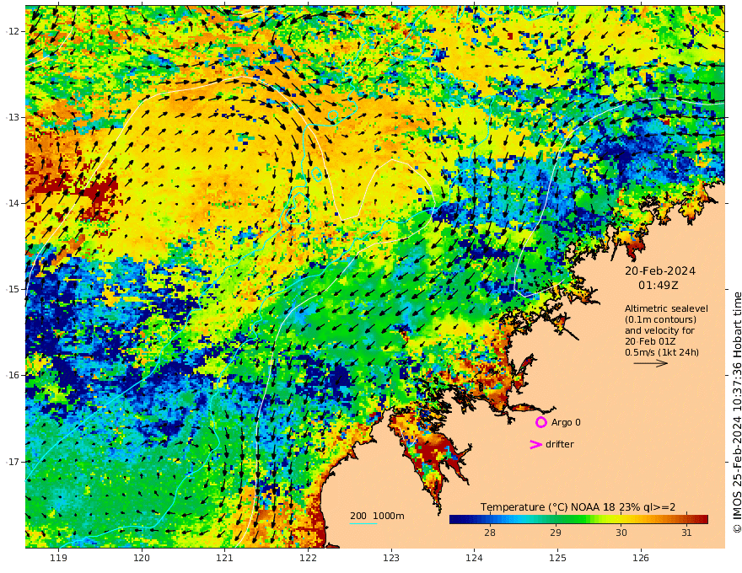
Task: Click the magenta Argo 0 circle marker
Action: tap(540, 422)
